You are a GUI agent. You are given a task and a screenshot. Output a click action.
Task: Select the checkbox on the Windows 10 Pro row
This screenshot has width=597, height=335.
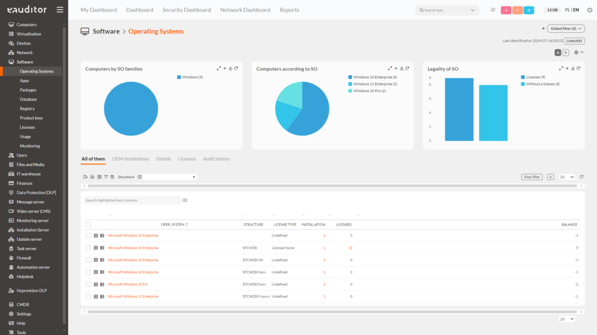(89, 284)
